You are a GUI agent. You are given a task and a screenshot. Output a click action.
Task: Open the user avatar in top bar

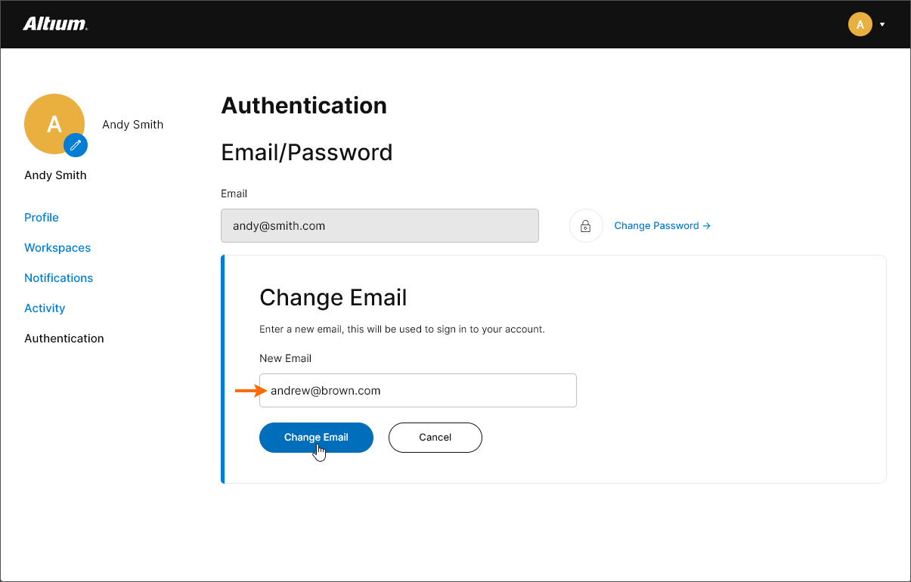(x=860, y=24)
